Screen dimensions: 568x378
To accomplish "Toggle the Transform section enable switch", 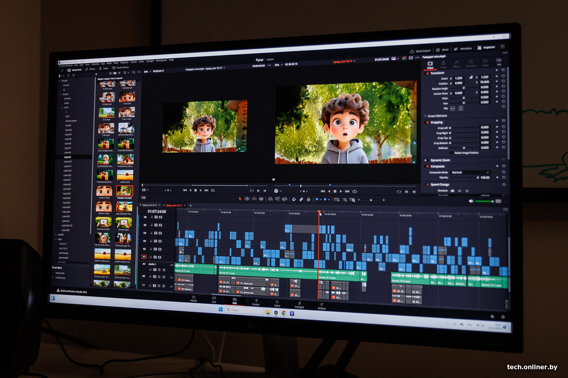I will point(428,73).
